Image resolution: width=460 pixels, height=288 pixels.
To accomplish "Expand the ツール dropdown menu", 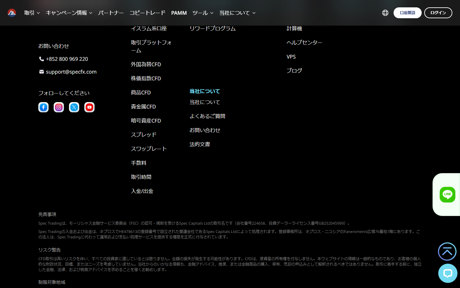I will (x=203, y=13).
